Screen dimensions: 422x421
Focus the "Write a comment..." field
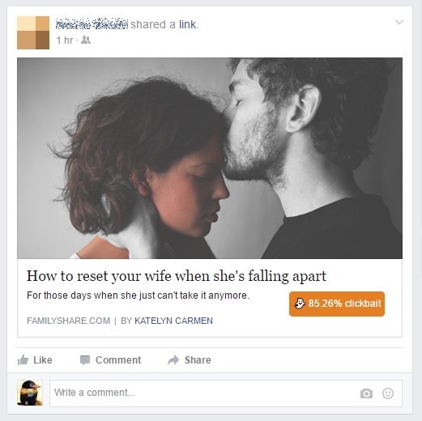coord(226,393)
